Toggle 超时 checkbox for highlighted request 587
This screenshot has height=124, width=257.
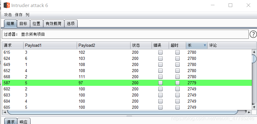point(177,83)
